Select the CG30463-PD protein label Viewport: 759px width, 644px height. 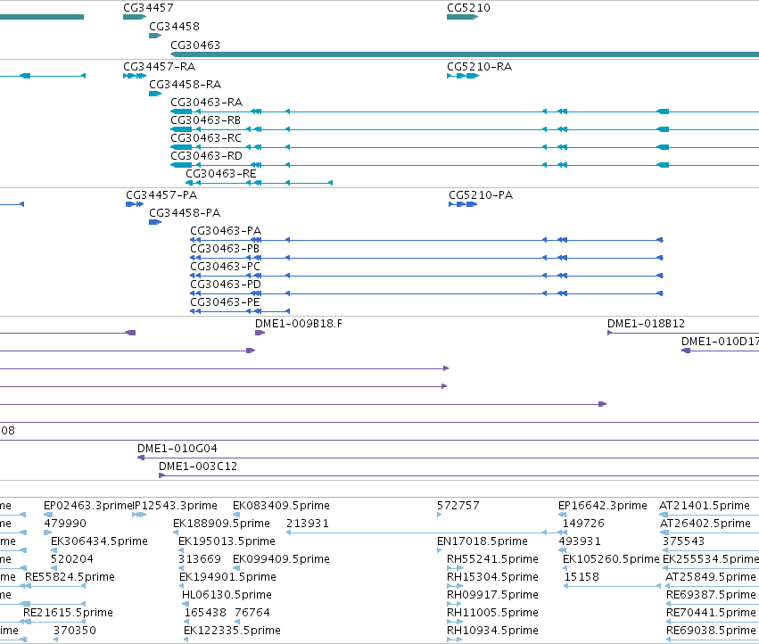point(226,285)
